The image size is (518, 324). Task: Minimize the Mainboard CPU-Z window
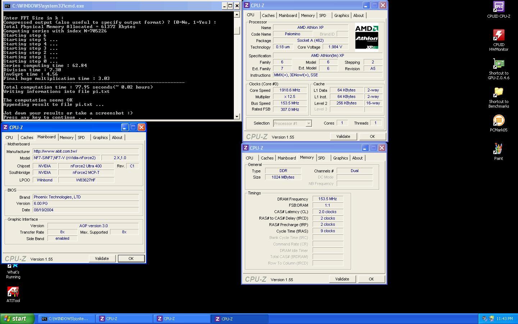124,127
